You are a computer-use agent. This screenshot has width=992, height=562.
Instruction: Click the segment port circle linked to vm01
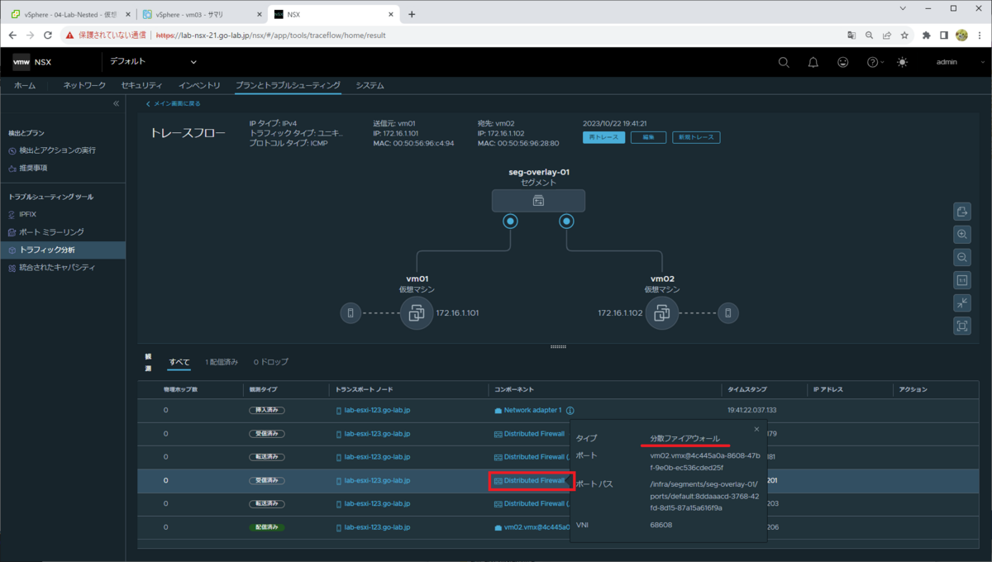coord(511,221)
